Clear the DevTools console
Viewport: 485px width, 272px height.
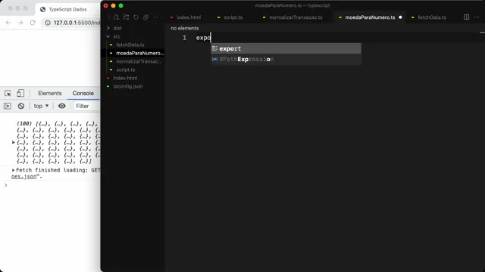click(x=21, y=106)
